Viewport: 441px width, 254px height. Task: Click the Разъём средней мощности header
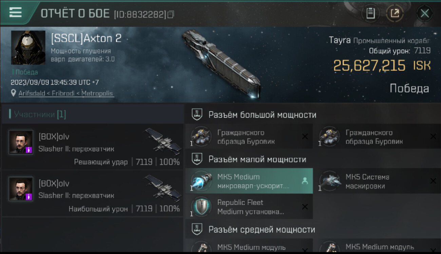click(x=262, y=230)
